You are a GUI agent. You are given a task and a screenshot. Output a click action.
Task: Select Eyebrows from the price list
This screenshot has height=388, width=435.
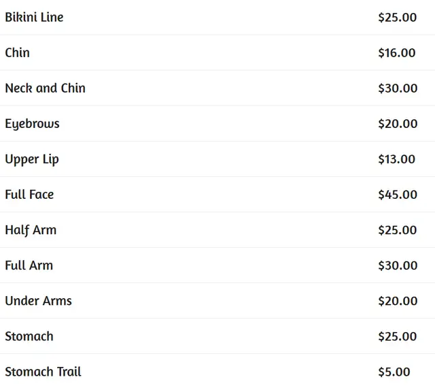(x=32, y=124)
